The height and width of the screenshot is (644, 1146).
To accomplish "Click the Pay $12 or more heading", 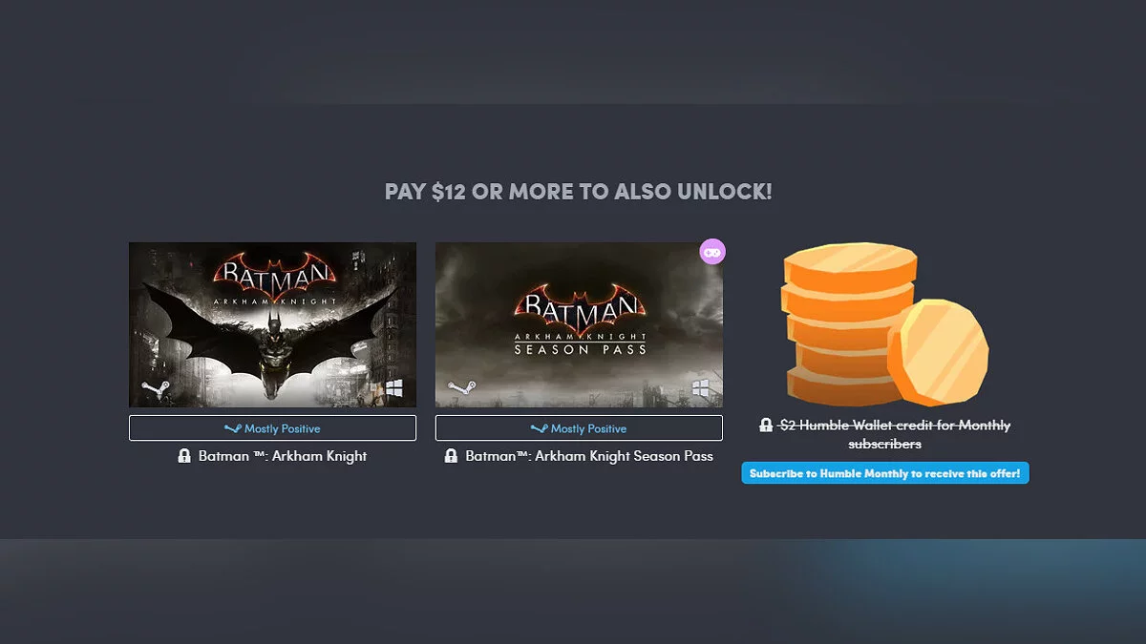I will pos(579,192).
